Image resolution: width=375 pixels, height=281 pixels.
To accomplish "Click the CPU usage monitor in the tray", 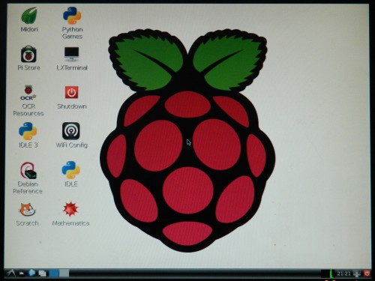I will (328, 274).
